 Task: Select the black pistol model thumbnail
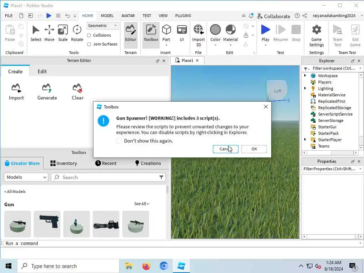47,224
